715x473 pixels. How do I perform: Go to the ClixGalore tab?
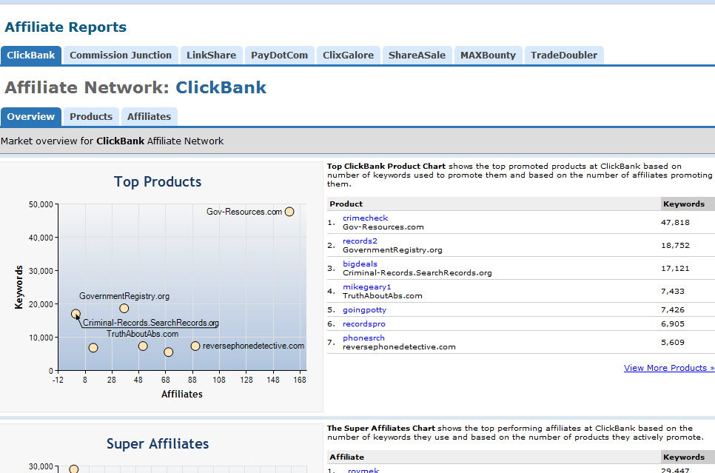coord(348,56)
